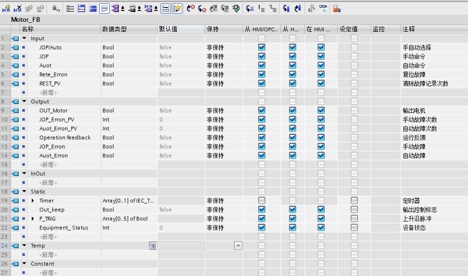
Task: Expand the Timer array variable
Action: coord(33,201)
